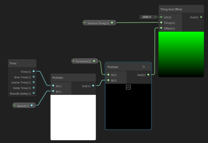Image resolution: width=208 pixels, height=143 pixels.
Task: Select the Direction(2) property node
Action: 85,61
